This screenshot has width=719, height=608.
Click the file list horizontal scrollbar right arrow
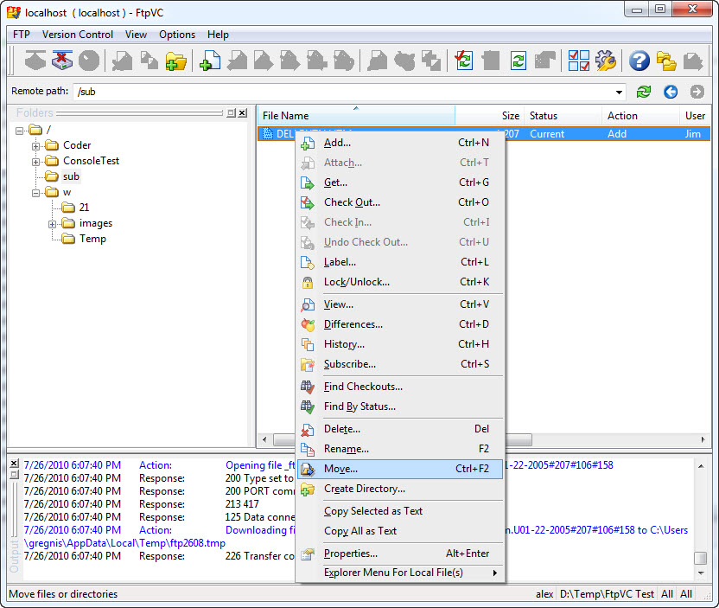pyautogui.click(x=703, y=439)
